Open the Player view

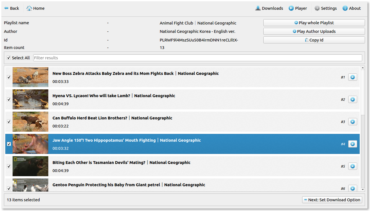[x=298, y=8]
